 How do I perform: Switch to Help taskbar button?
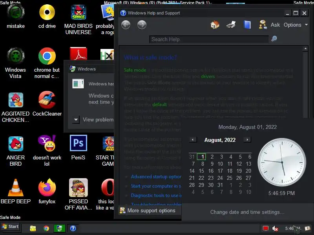point(73,228)
